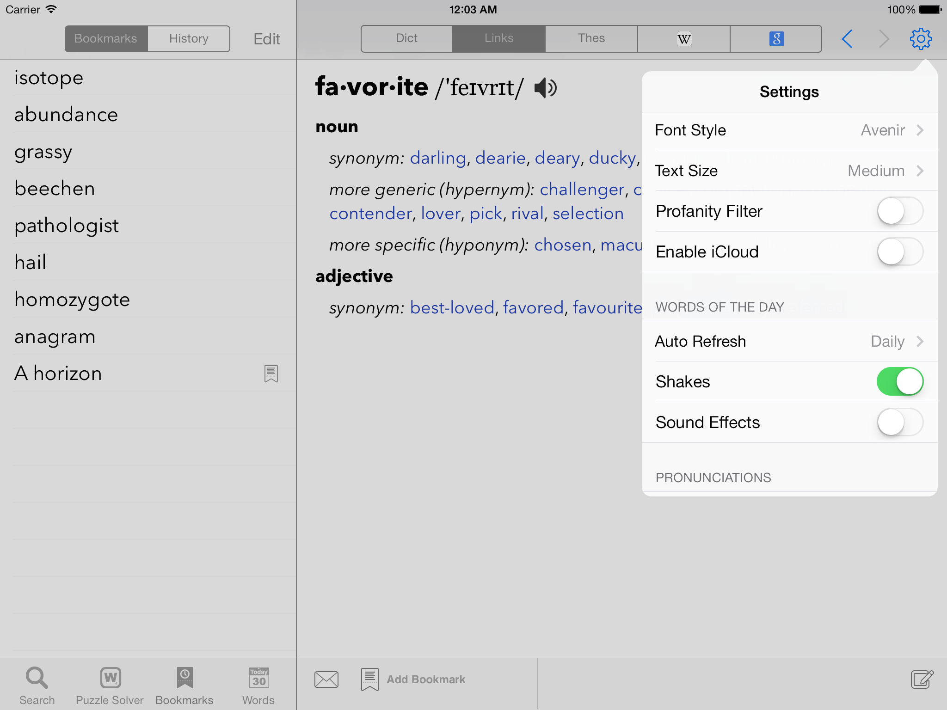947x710 pixels.
Task: Open the Wikipedia tab icon
Action: (x=684, y=39)
